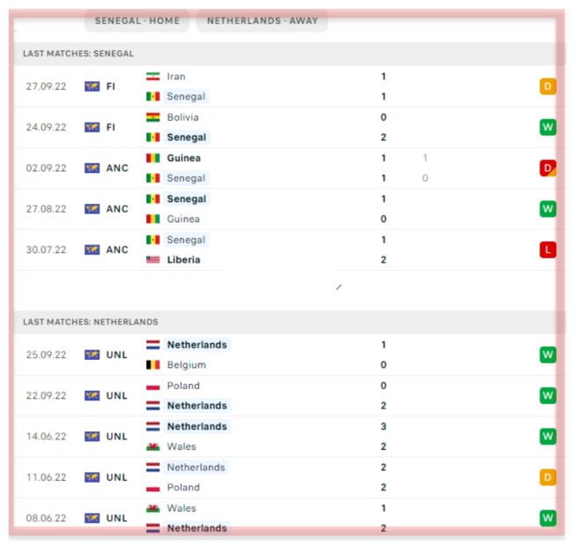The width and height of the screenshot is (573, 547).
Task: Open Wales team link in 08.06.22 match
Action: click(181, 508)
